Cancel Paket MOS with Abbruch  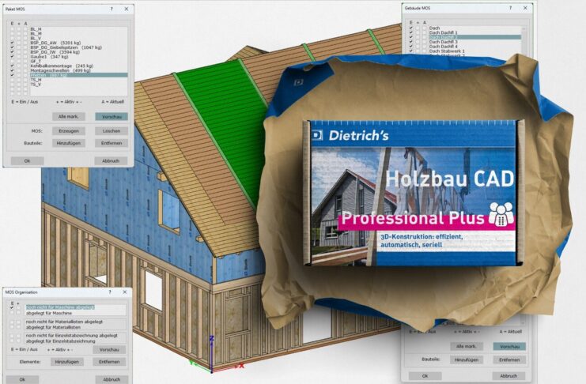coord(111,161)
